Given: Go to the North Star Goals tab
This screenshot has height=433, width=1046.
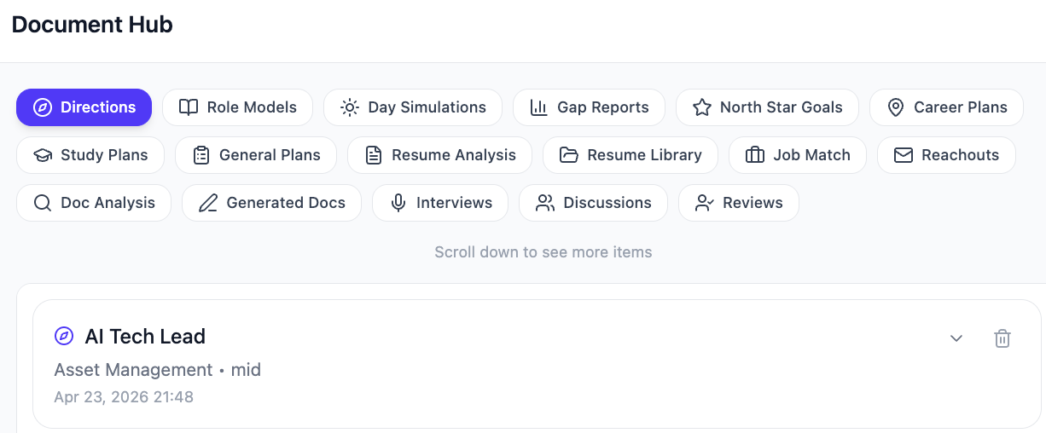Looking at the screenshot, I should pos(767,107).
